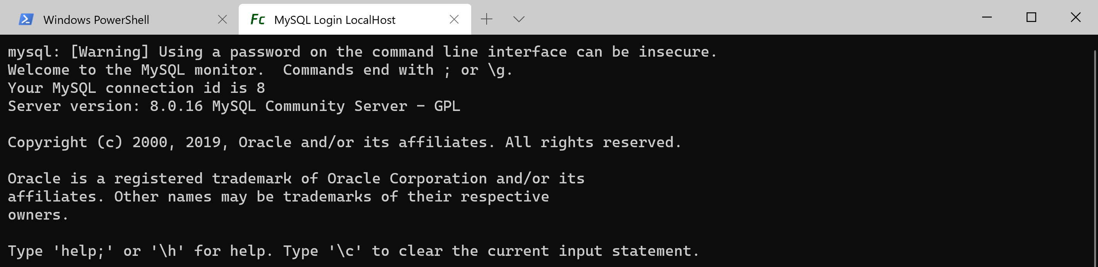Close the MySQL Login LocalHost tab
This screenshot has height=267, width=1098.
pos(454,20)
